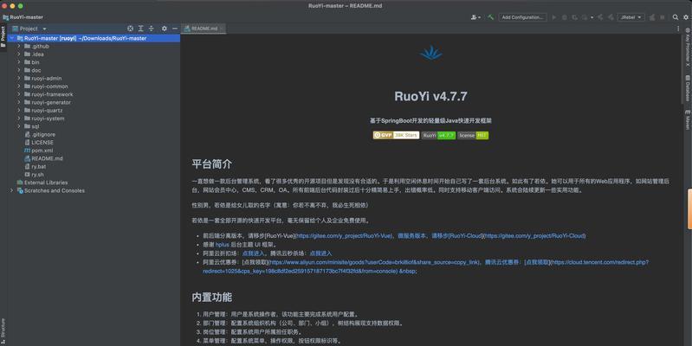Close the README.md tab
692x346 pixels.
222,29
